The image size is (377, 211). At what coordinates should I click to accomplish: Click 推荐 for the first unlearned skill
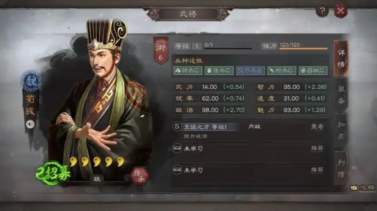[x=317, y=148]
